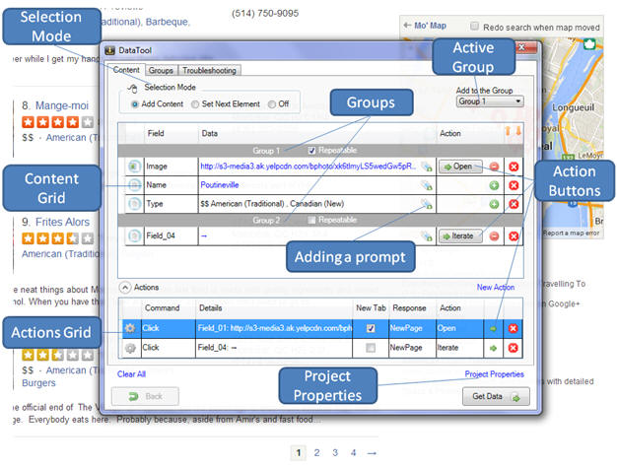
Task: Click the Clear All link
Action: (131, 374)
